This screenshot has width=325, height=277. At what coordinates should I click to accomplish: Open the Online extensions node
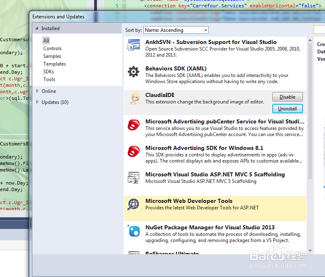pos(49,91)
